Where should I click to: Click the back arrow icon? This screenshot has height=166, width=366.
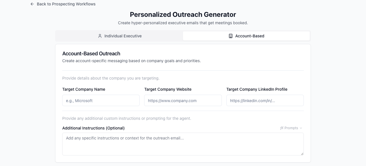point(32,4)
